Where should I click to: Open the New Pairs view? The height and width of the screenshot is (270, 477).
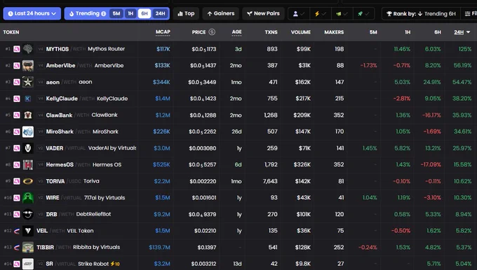click(263, 14)
